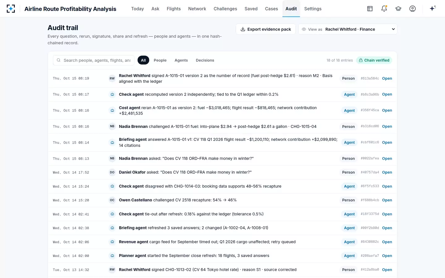Open the graduation cap learning icon
The image size is (445, 278).
(398, 9)
